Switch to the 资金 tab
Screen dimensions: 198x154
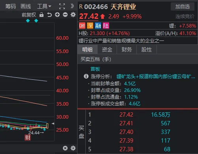[x=107, y=49]
